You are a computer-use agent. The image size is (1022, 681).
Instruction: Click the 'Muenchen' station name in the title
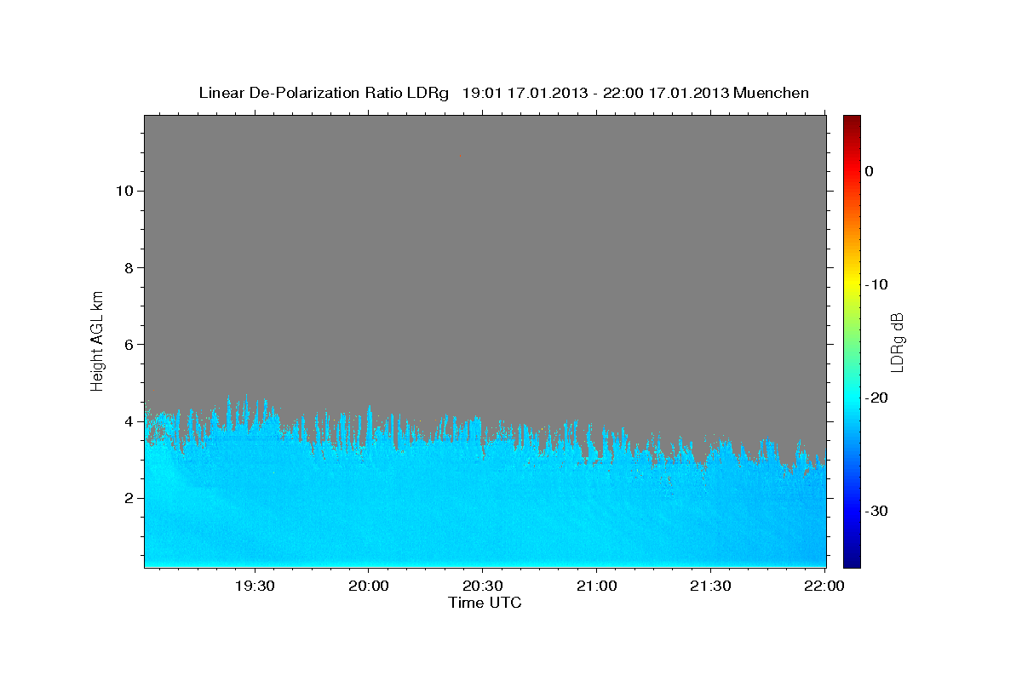[772, 93]
